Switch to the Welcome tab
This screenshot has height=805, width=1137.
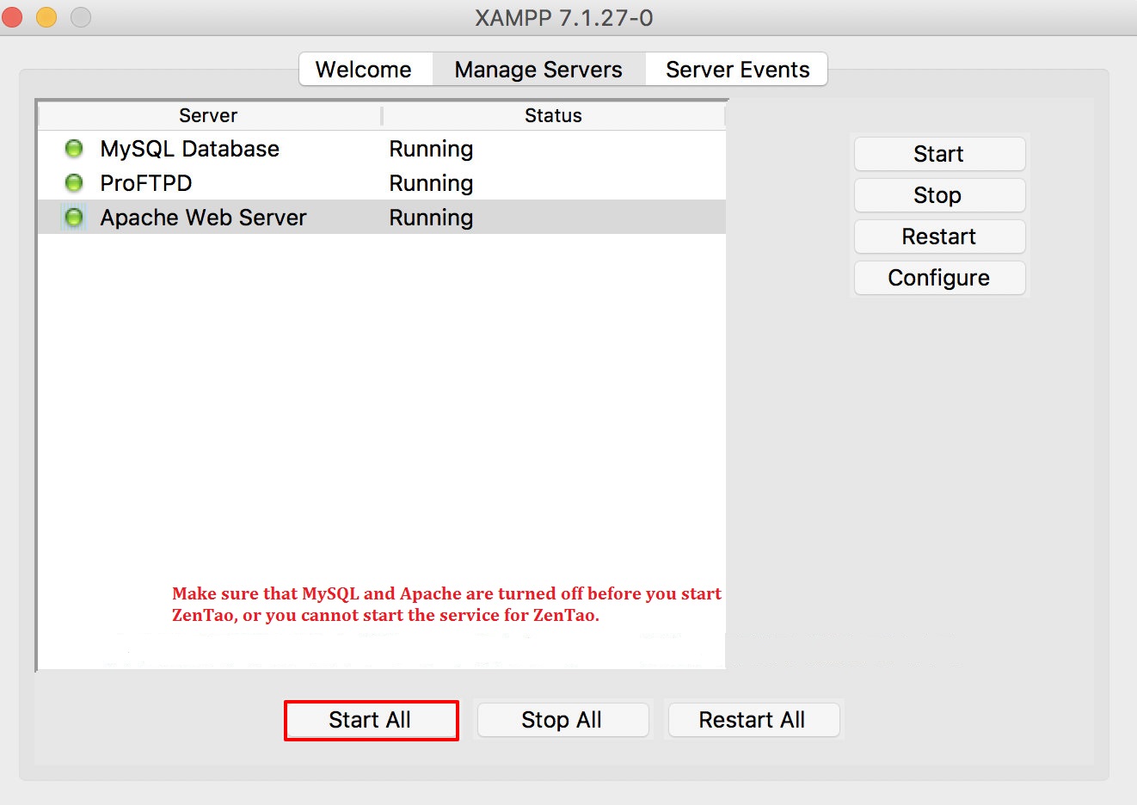point(364,70)
